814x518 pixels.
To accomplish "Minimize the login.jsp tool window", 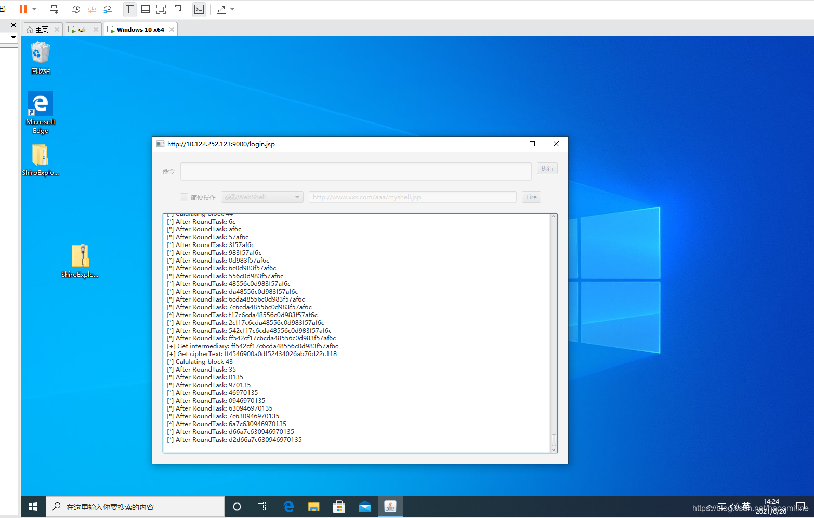I will coord(509,144).
